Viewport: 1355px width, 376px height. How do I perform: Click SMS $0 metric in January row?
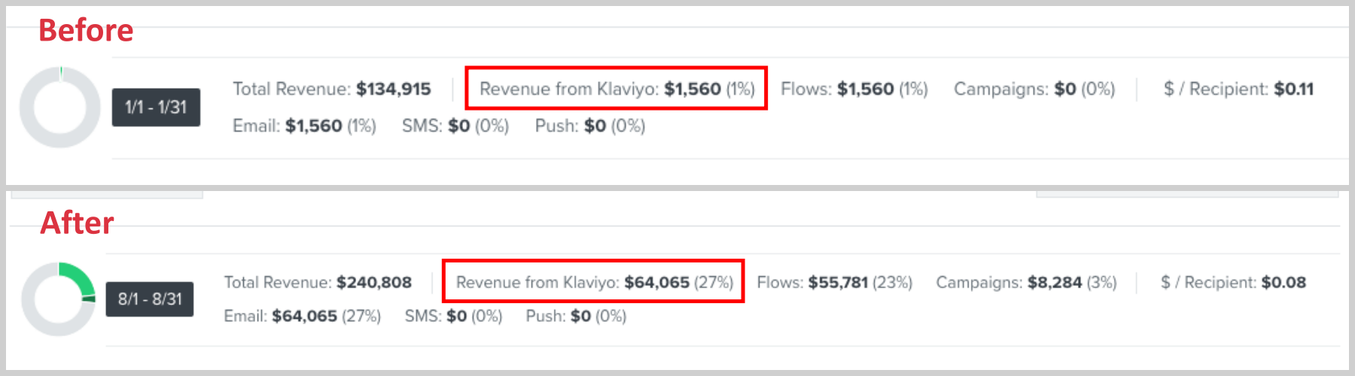coord(455,126)
